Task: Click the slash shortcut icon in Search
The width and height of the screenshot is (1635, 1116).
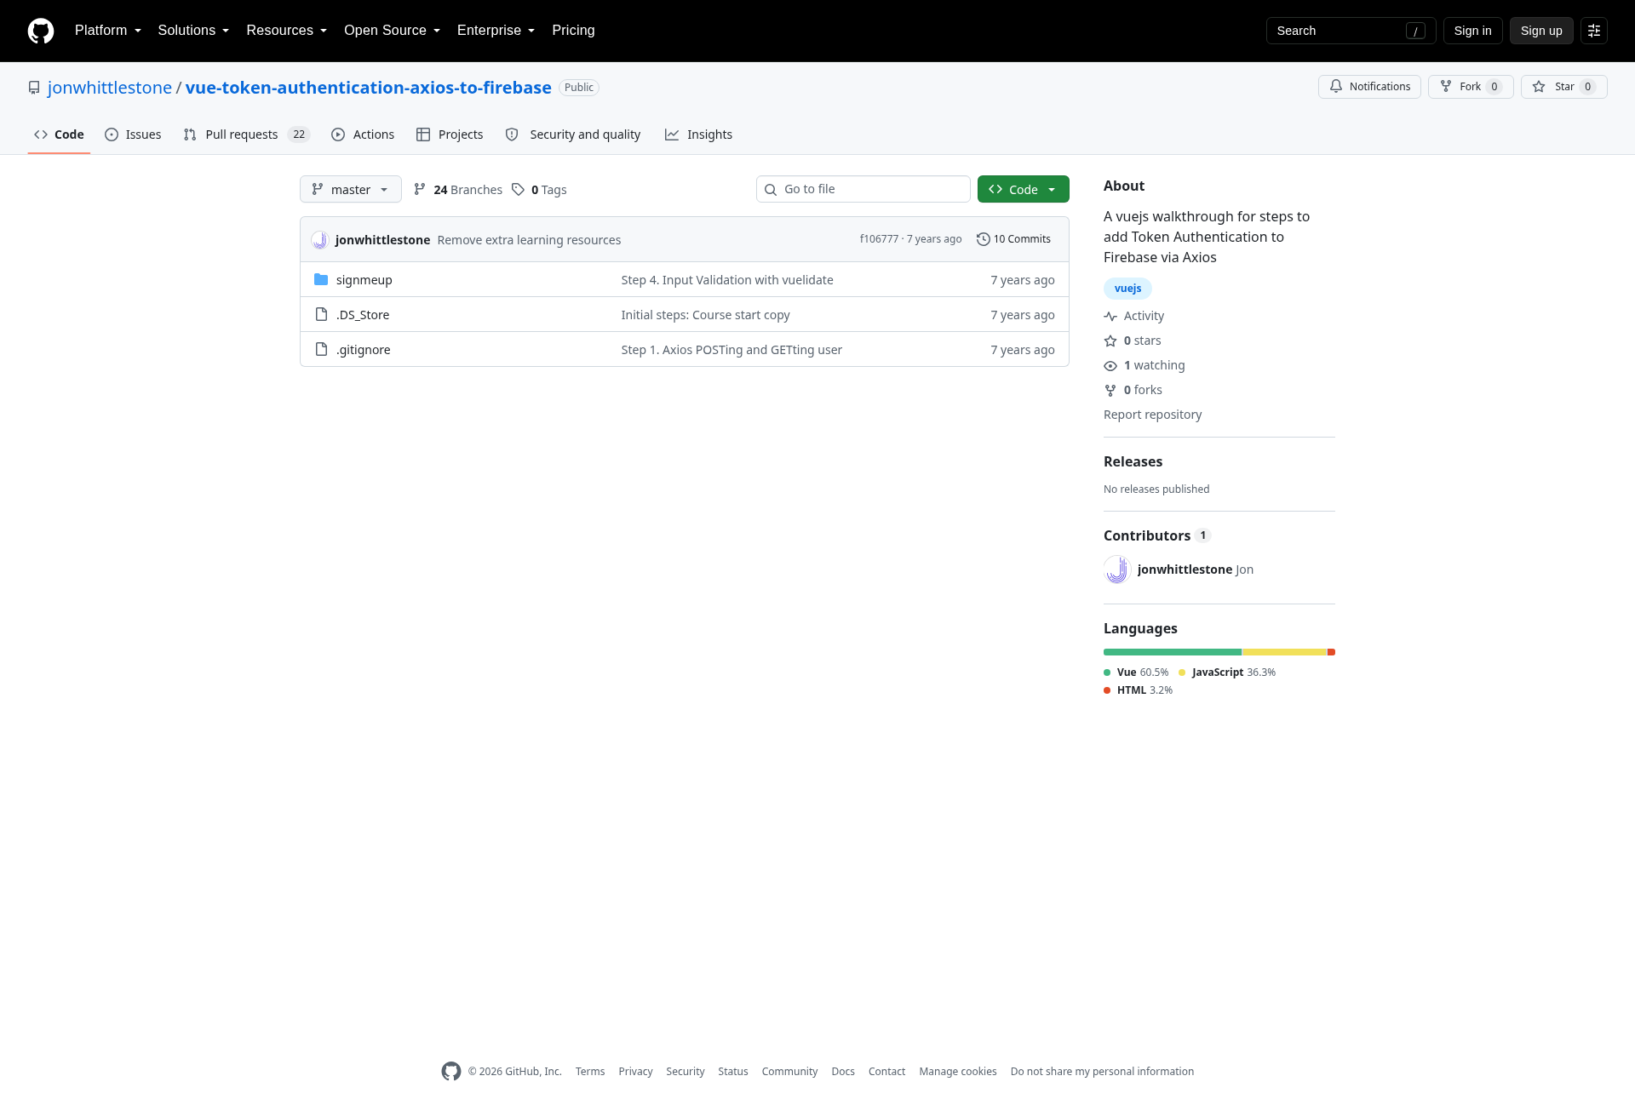Action: [x=1415, y=31]
